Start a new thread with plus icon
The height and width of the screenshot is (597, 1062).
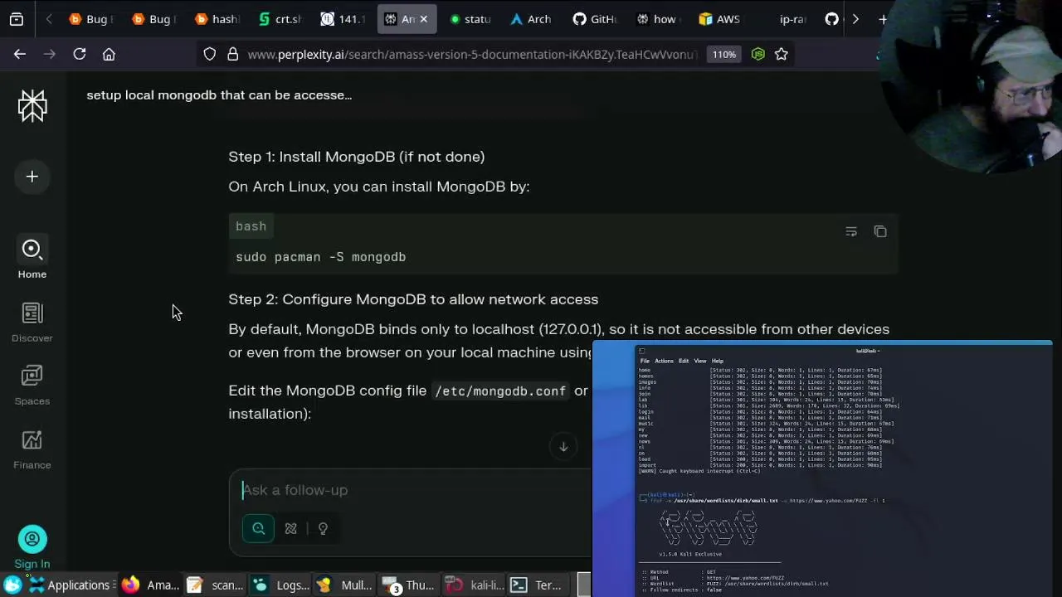pyautogui.click(x=32, y=177)
